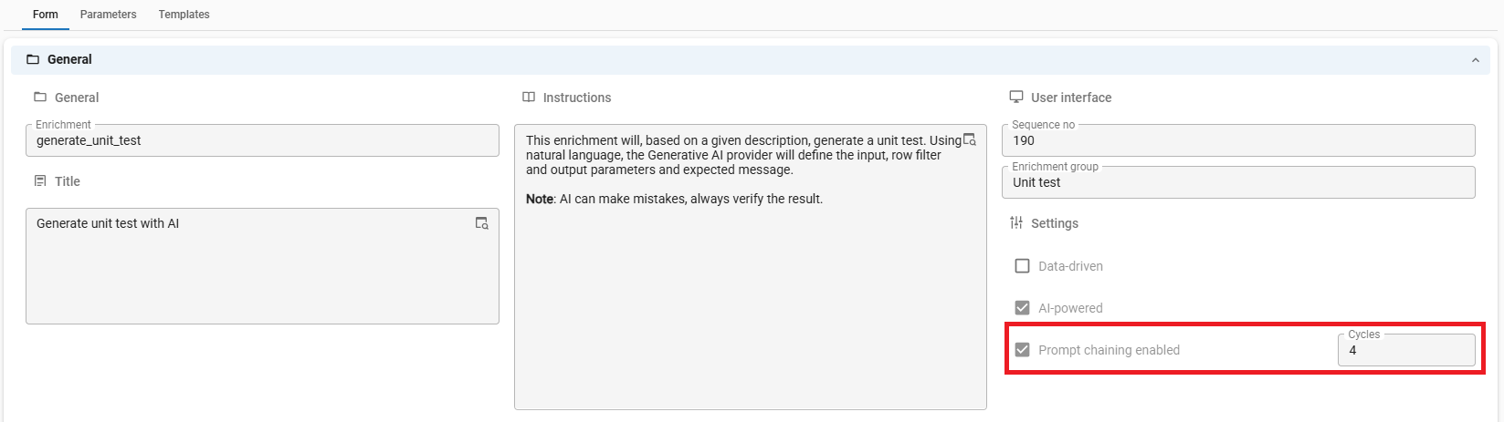The image size is (1504, 422).
Task: Click the Cycles number field
Action: [1406, 350]
